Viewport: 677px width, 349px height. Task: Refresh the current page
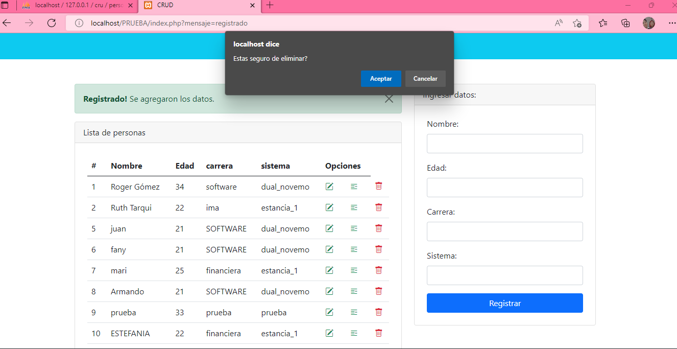[51, 22]
